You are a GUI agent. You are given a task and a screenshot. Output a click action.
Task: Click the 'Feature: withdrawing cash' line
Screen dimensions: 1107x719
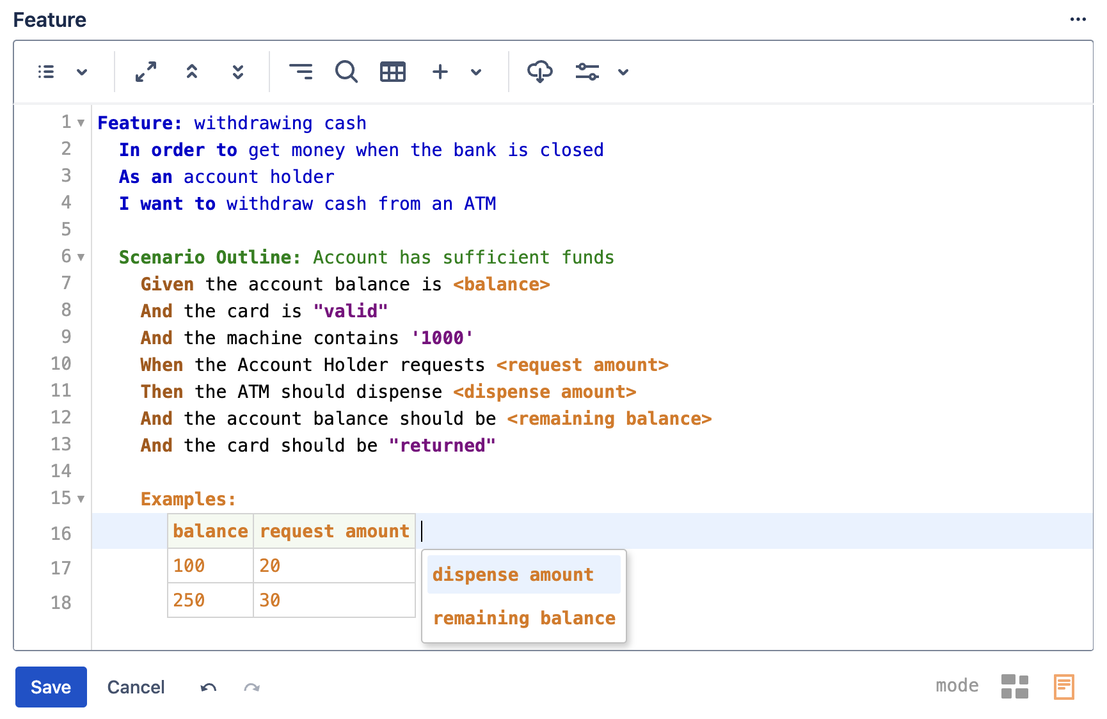[232, 123]
